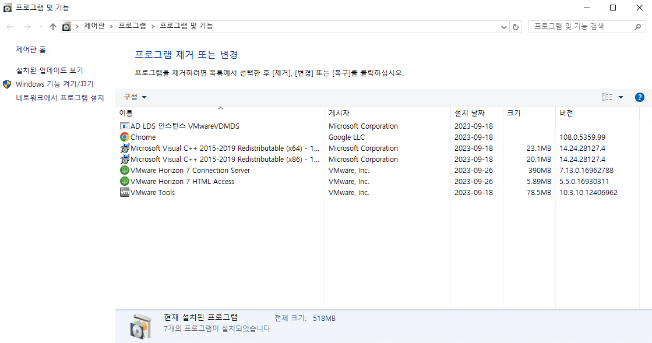Expand the chevron after 프로그램 breadcrumb
The height and width of the screenshot is (343, 652).
click(153, 26)
